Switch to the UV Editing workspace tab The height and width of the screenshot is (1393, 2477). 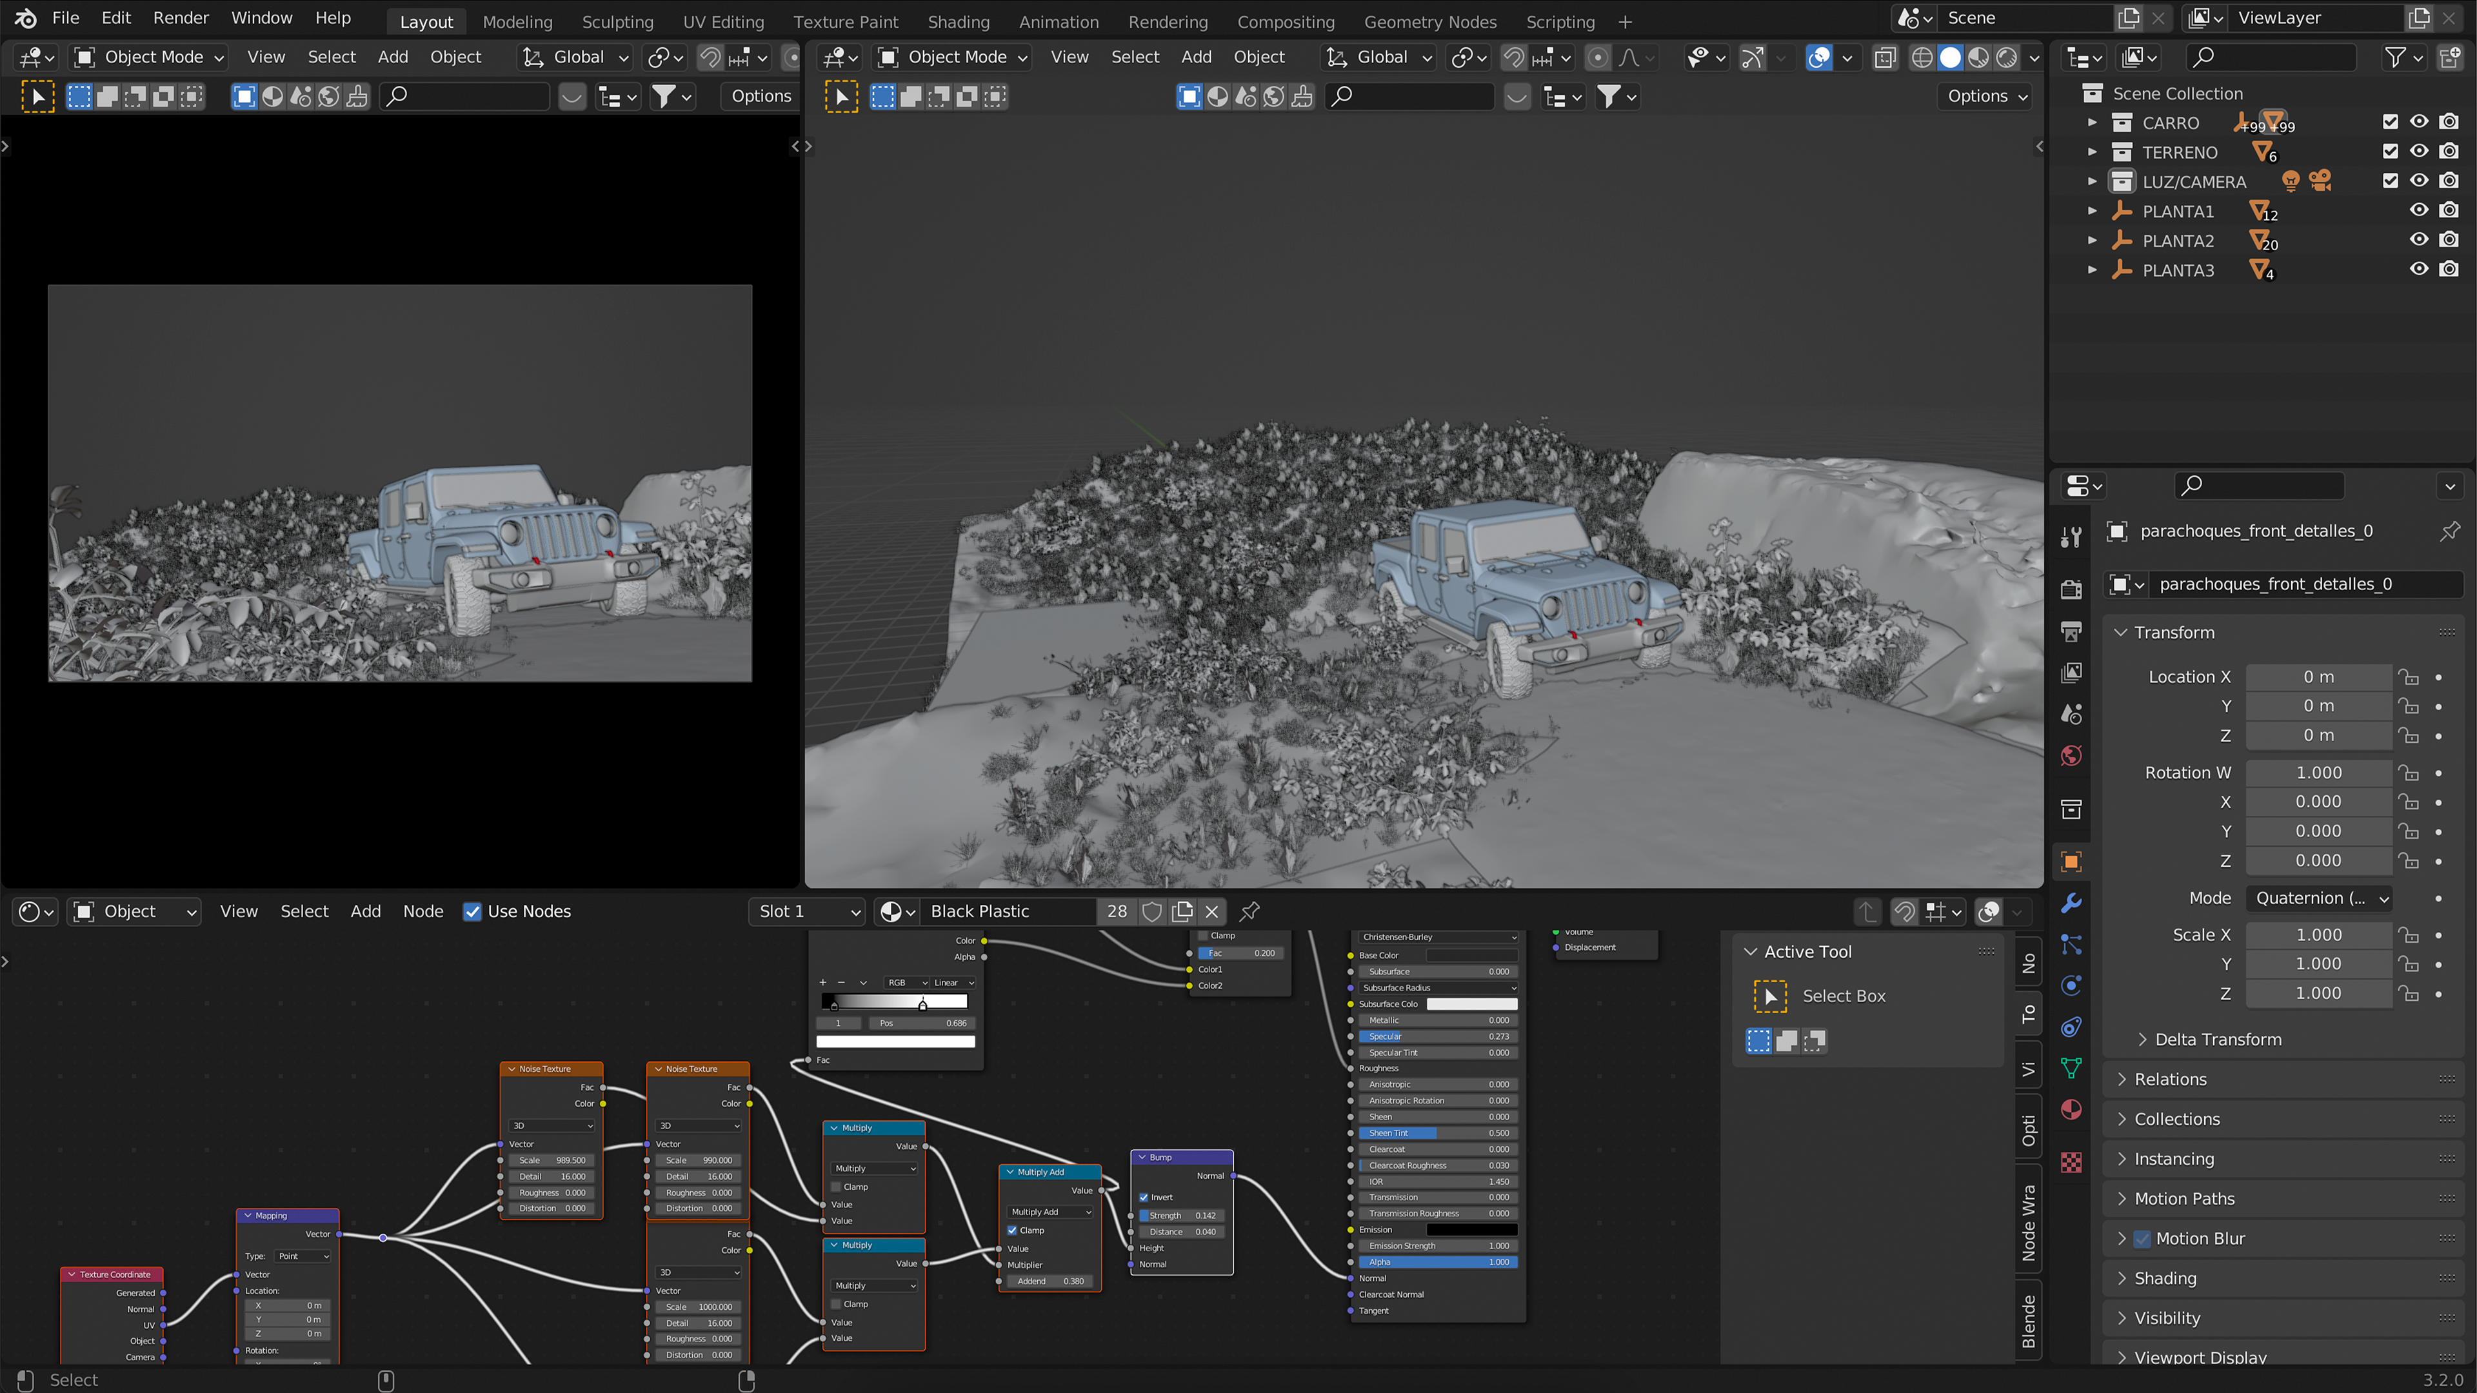(x=723, y=21)
